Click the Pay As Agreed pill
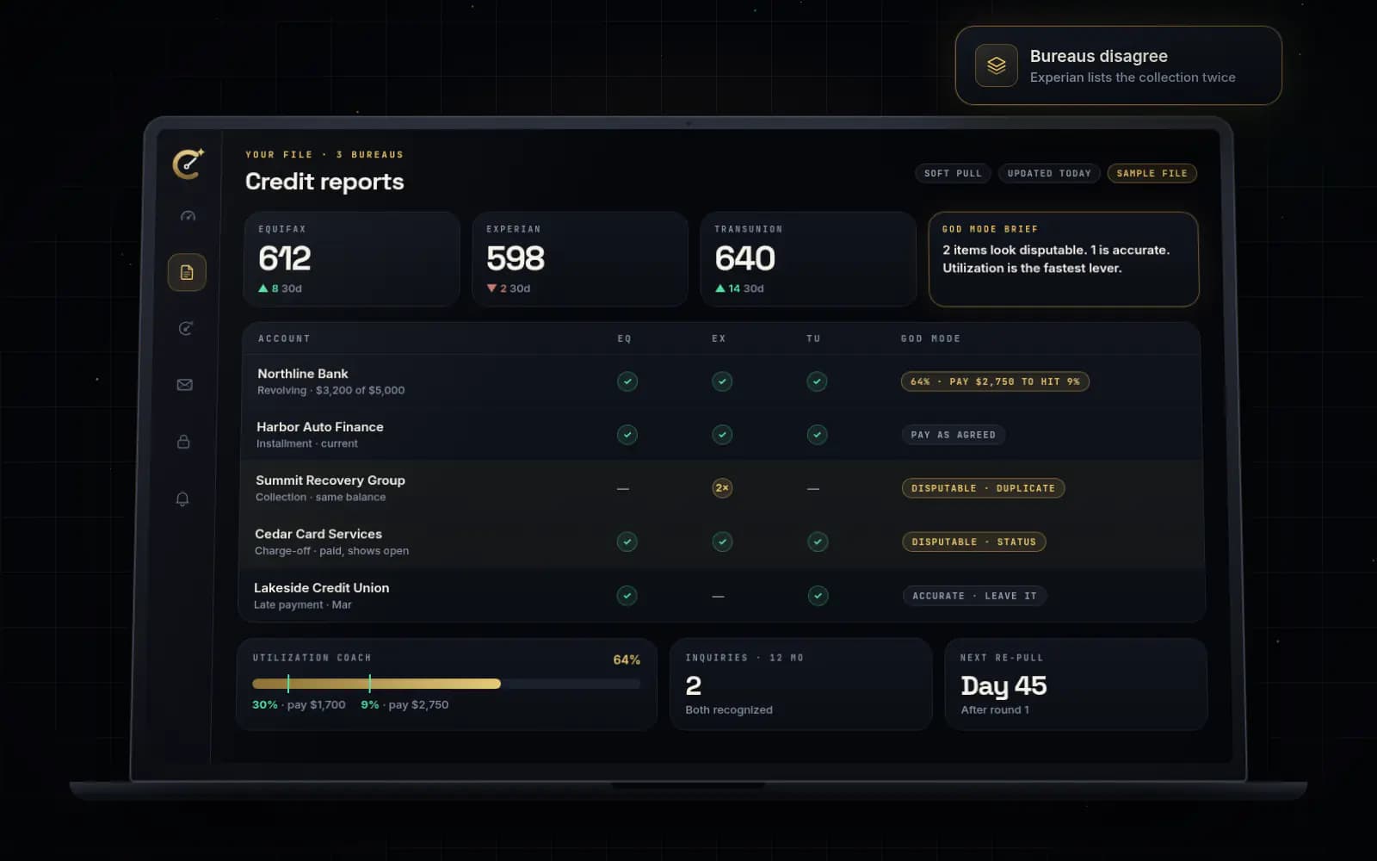 954,435
